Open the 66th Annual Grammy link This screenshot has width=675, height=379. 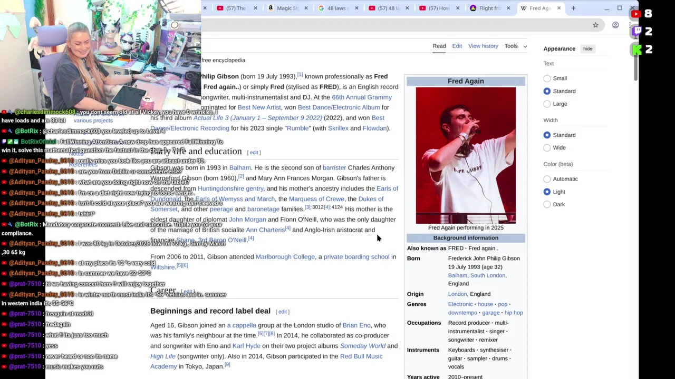[362, 97]
